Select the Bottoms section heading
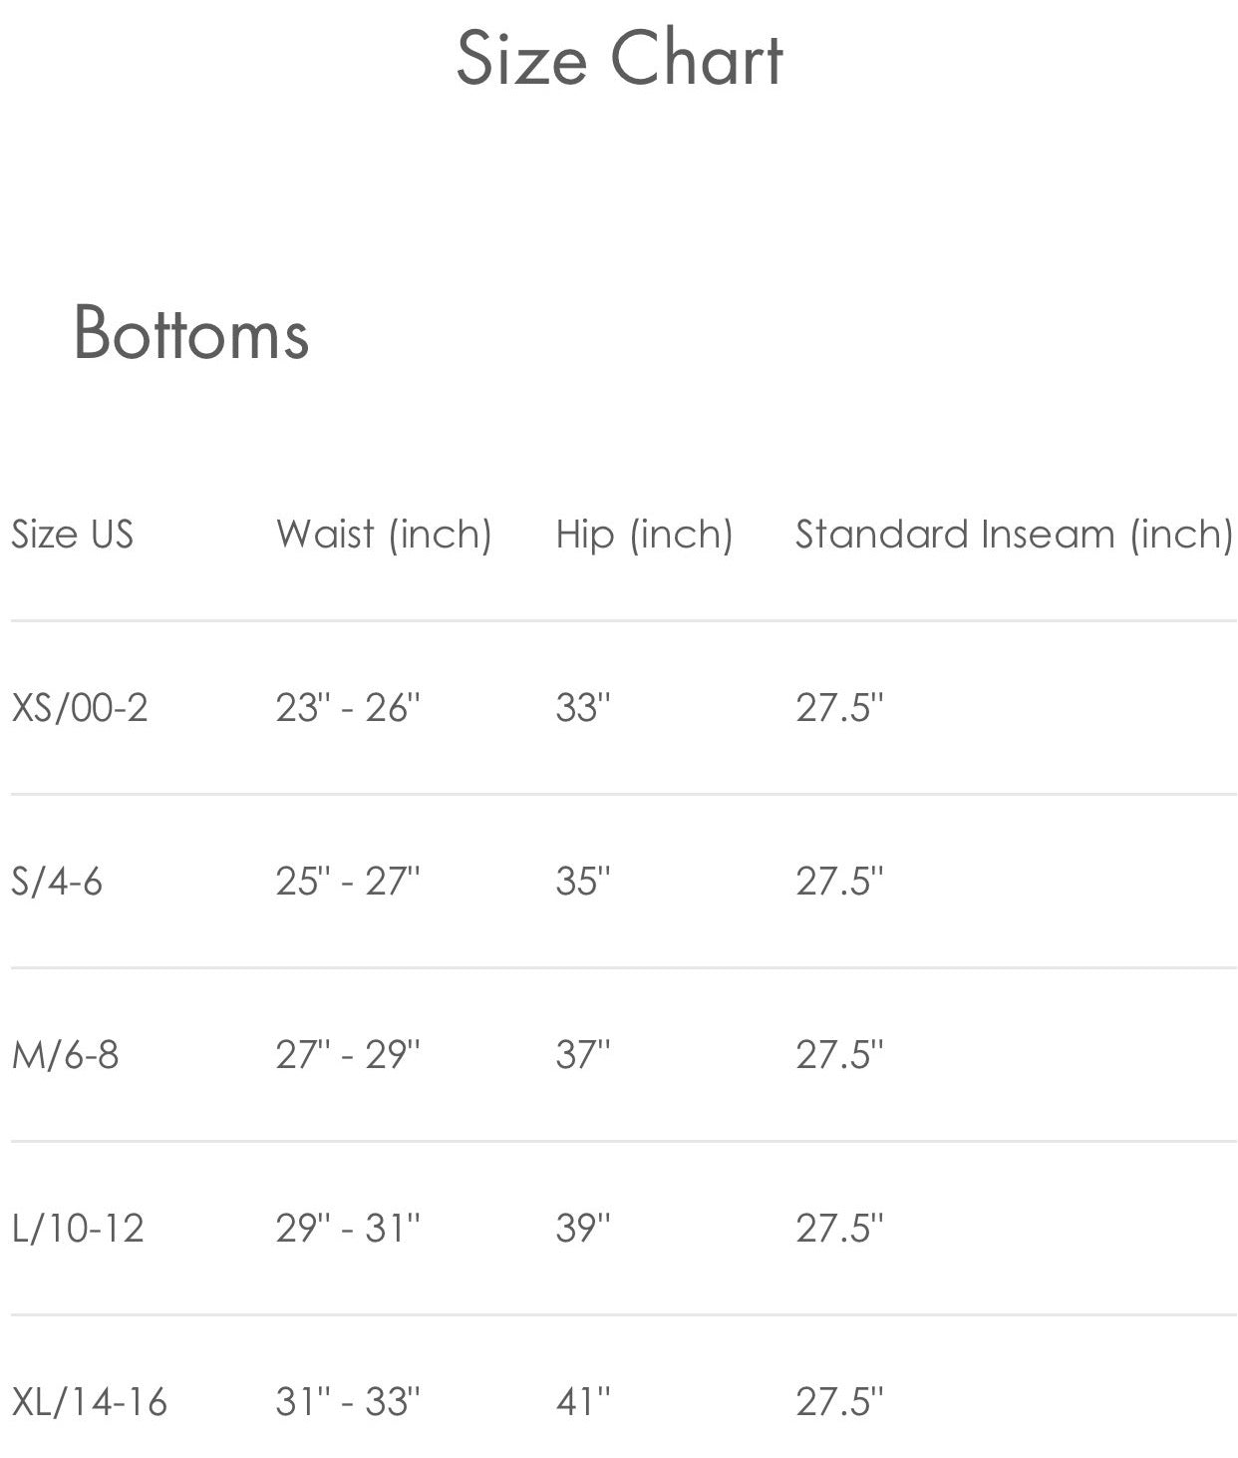This screenshot has width=1238, height=1458. pos(190,332)
